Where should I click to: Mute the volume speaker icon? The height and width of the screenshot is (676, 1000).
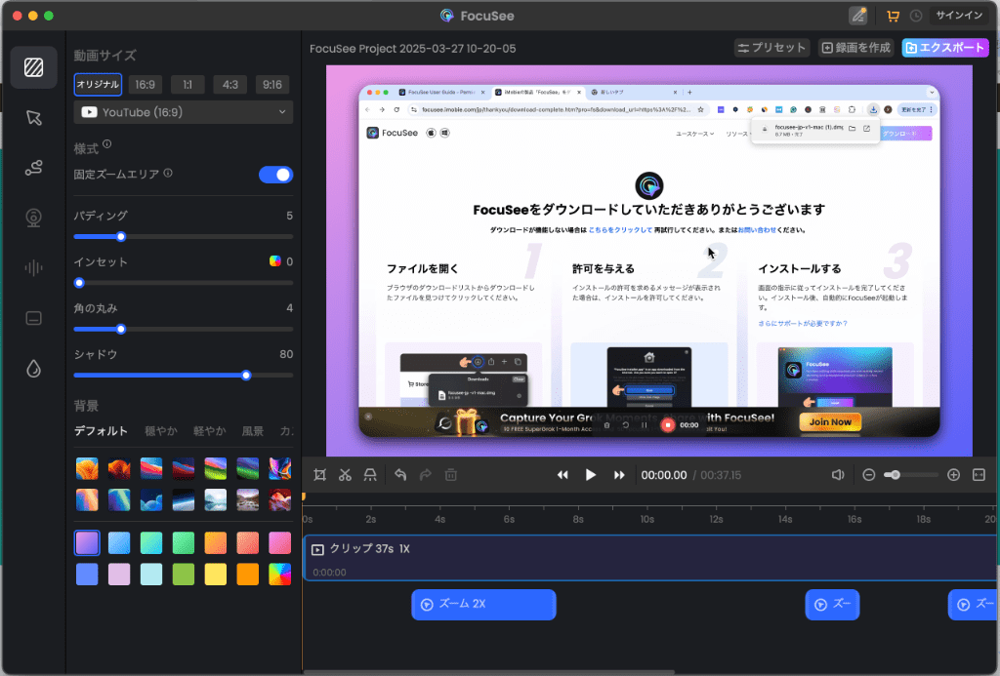[838, 475]
